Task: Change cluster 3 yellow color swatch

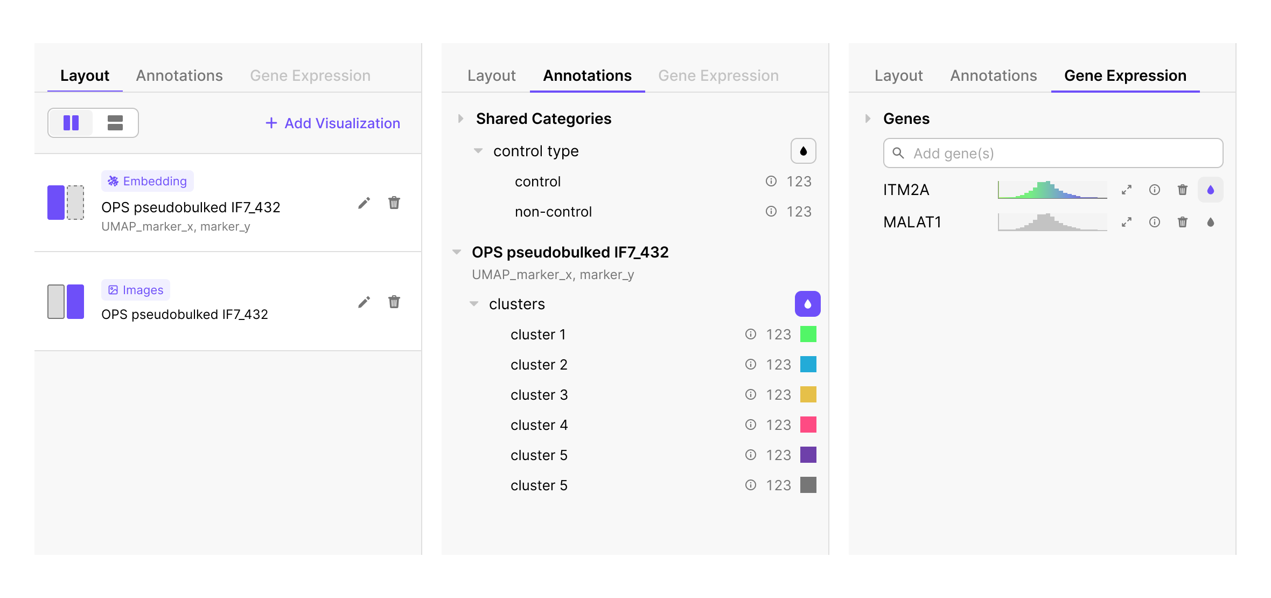Action: pyautogui.click(x=808, y=395)
